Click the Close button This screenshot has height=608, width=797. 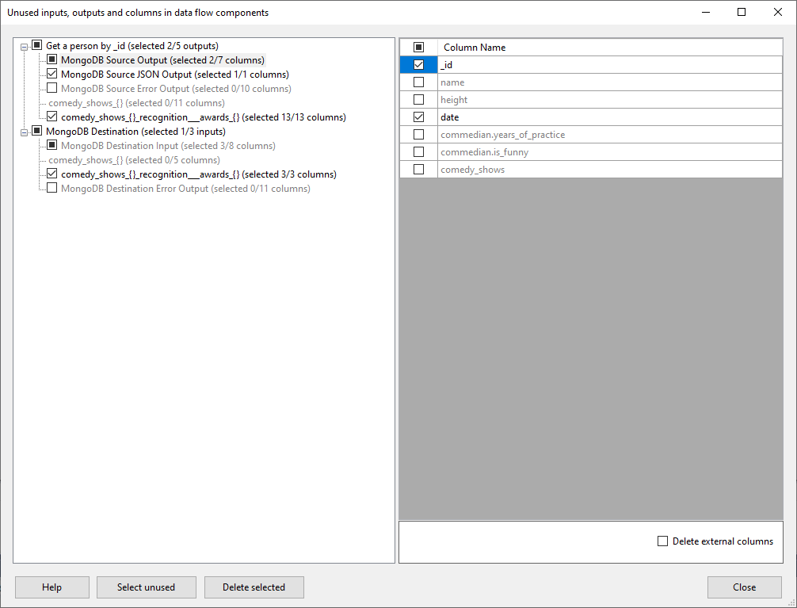(744, 587)
